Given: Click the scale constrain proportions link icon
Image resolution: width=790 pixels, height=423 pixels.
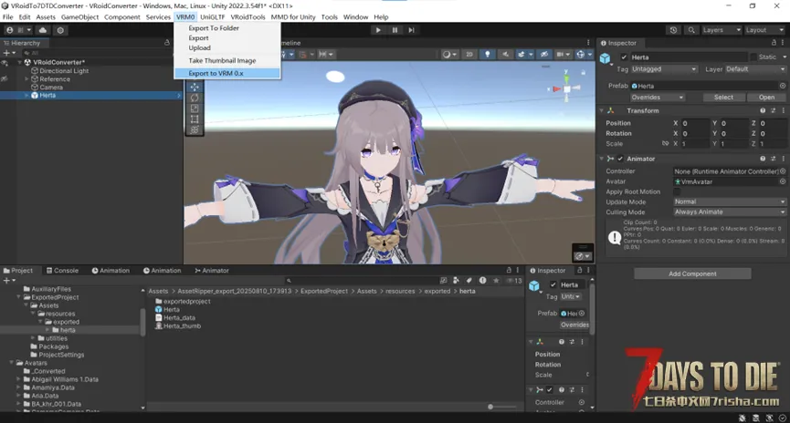Looking at the screenshot, I should click(x=665, y=144).
